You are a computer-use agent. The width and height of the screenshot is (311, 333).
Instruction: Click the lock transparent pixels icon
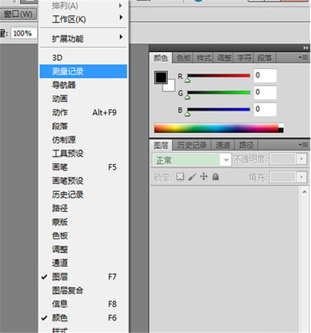(x=180, y=177)
